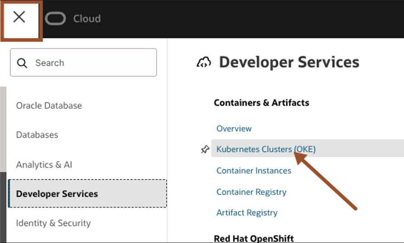404x243 pixels.
Task: Select Oracle Database menu category
Action: (x=49, y=106)
